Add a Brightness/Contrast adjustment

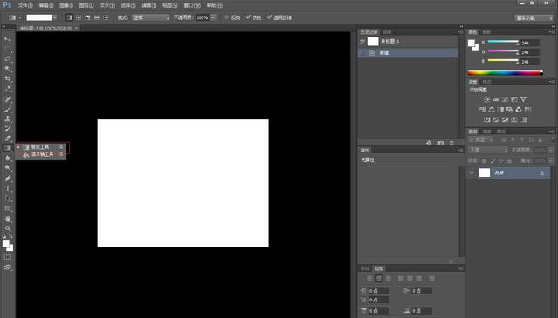[486, 99]
